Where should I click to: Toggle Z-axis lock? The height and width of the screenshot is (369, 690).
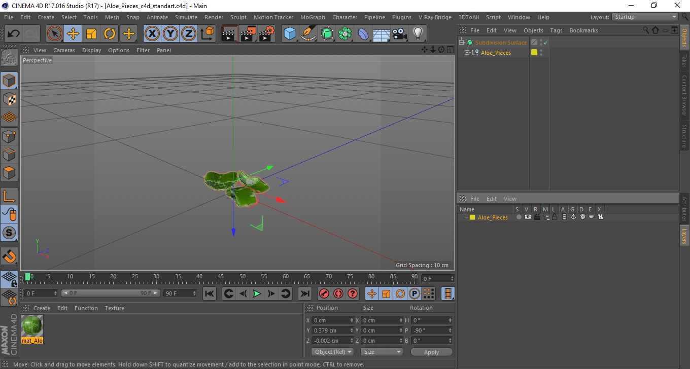pyautogui.click(x=189, y=34)
